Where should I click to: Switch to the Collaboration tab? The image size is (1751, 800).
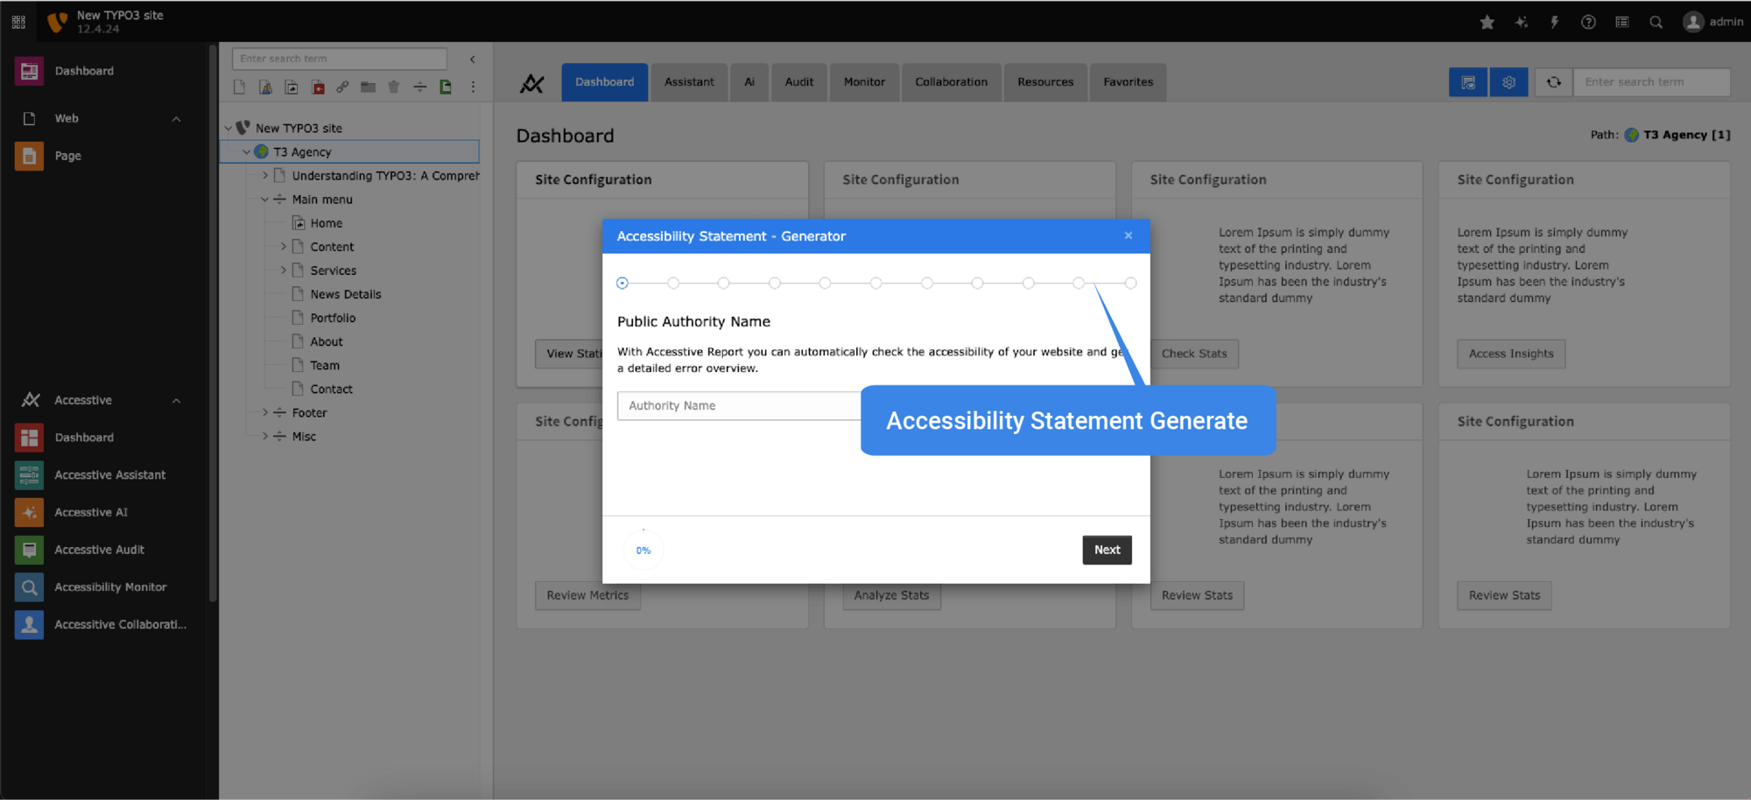pos(952,82)
